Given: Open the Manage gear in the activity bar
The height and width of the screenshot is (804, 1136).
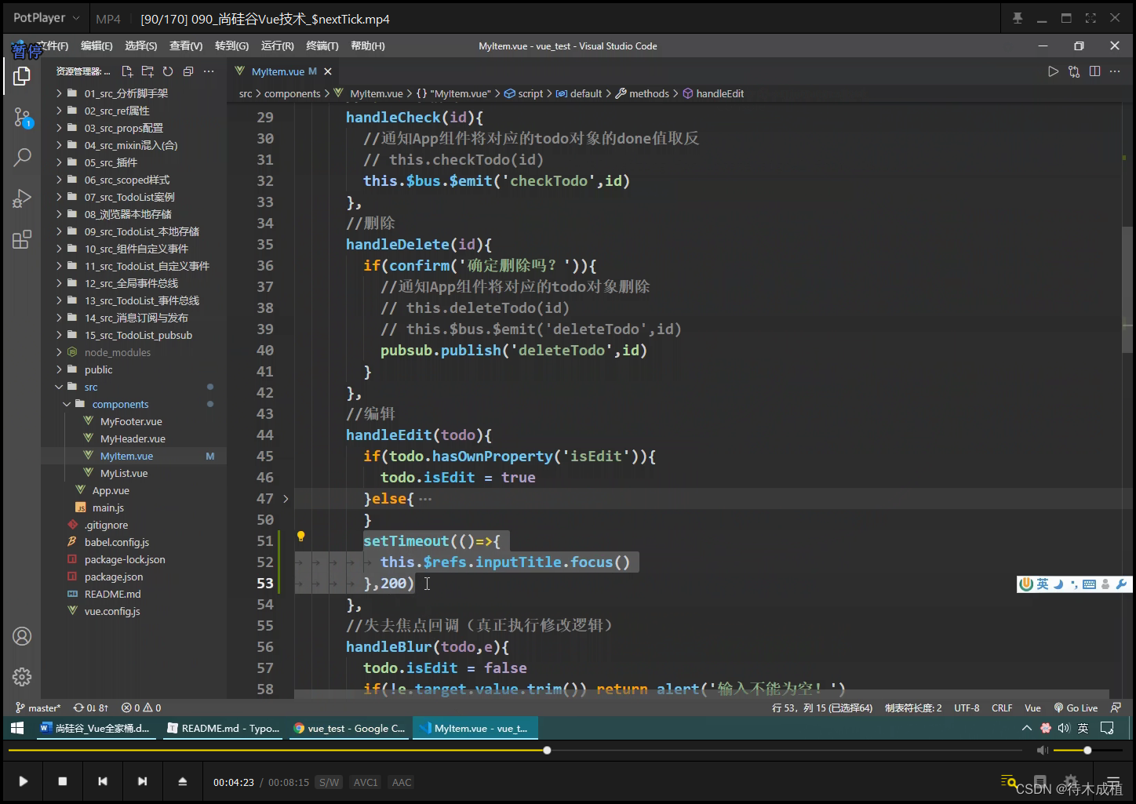Looking at the screenshot, I should point(22,676).
